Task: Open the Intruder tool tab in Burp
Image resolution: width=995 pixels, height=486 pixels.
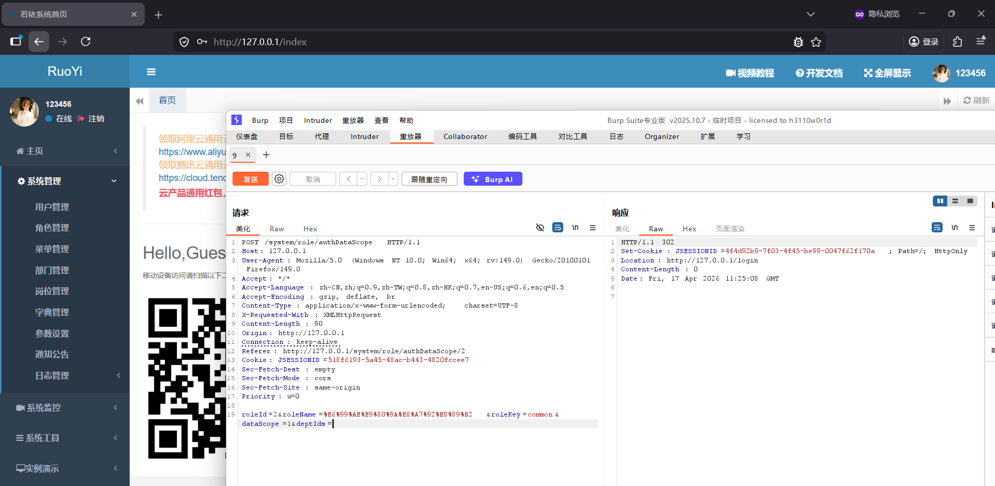Action: click(365, 136)
